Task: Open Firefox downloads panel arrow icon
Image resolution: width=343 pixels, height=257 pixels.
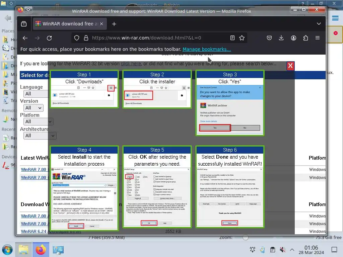Action: pyautogui.click(x=281, y=38)
